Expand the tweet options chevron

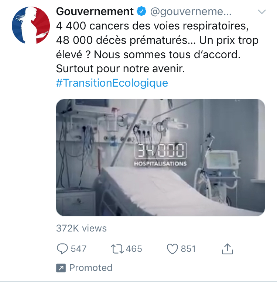pos(262,12)
